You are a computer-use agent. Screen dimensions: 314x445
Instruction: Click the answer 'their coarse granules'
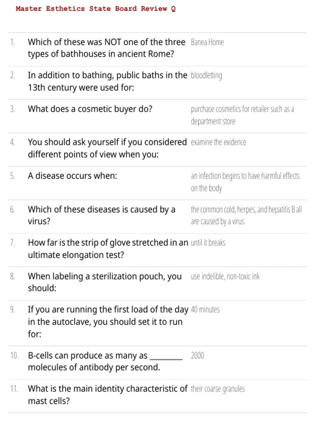coord(218,389)
